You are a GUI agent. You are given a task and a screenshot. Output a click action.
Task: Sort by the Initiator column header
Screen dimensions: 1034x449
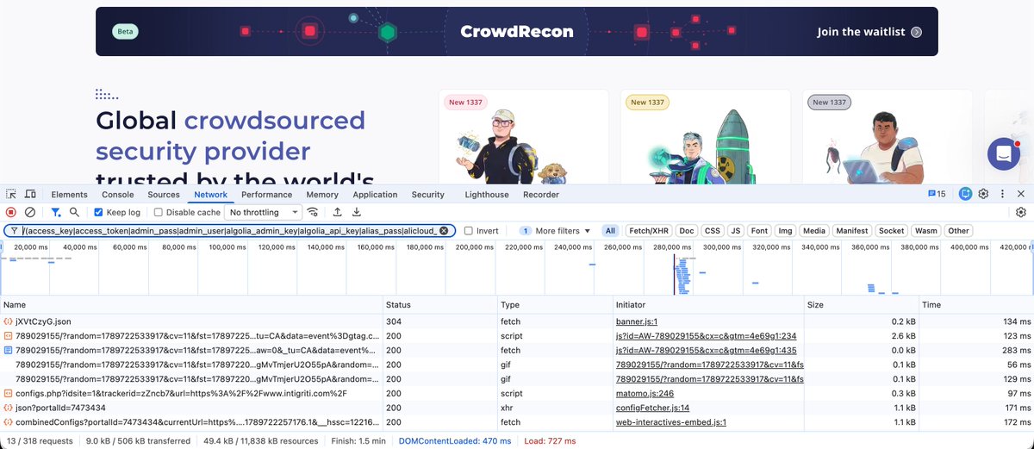pos(707,305)
